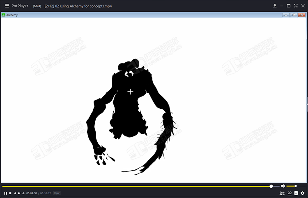Click the current playback time 00:09:58
308x198 pixels.
(32, 193)
